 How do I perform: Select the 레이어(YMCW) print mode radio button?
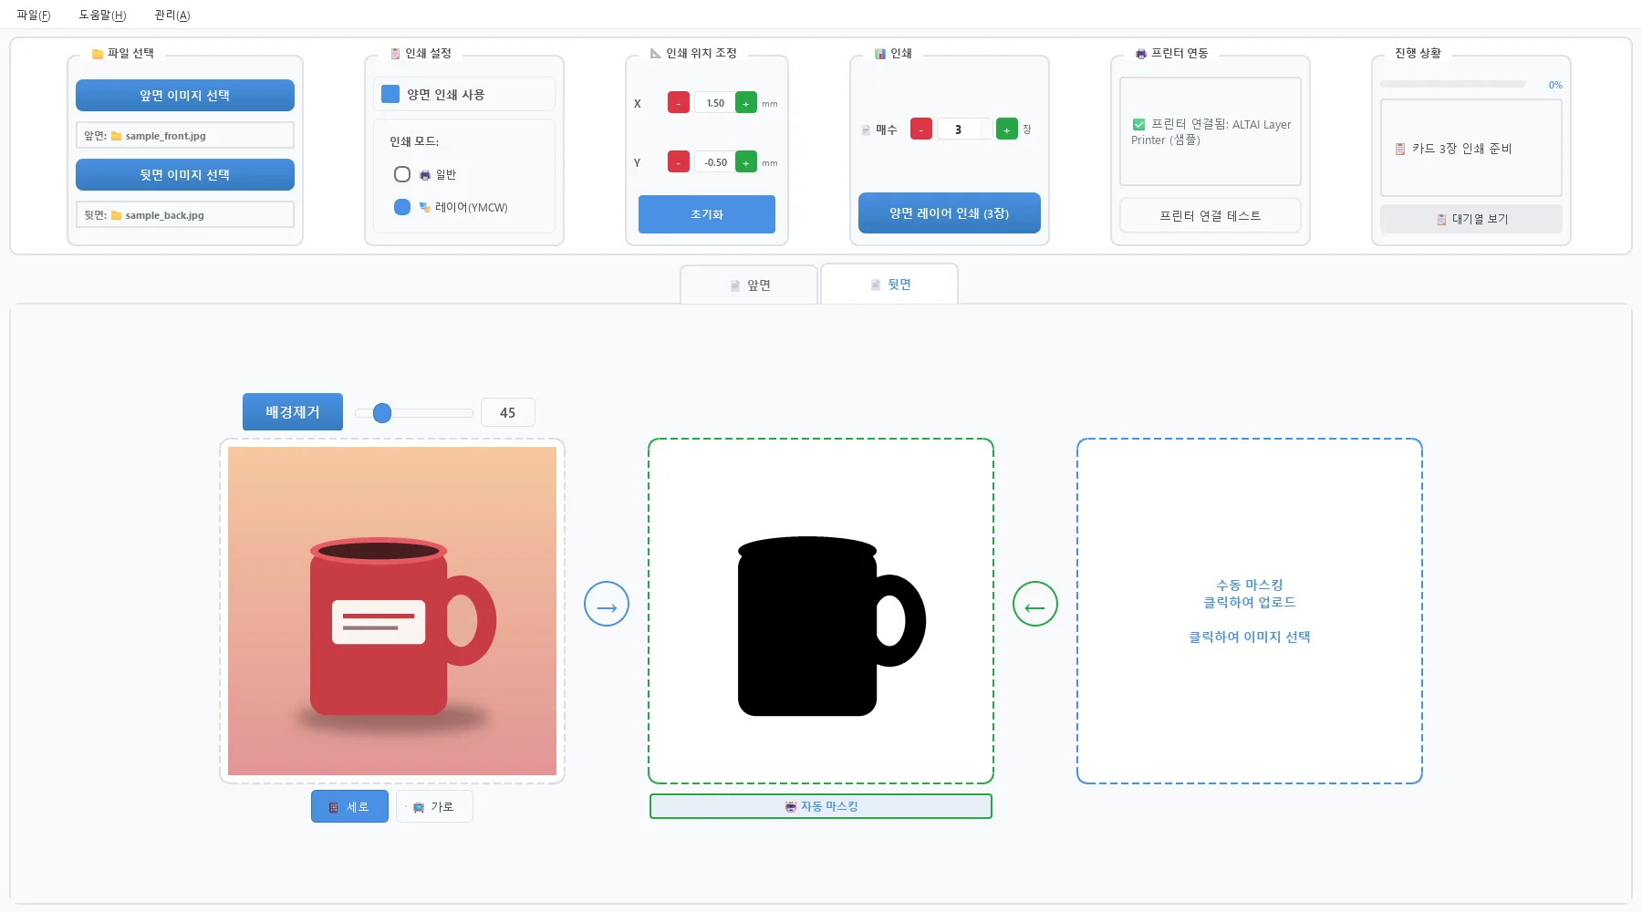[402, 207]
